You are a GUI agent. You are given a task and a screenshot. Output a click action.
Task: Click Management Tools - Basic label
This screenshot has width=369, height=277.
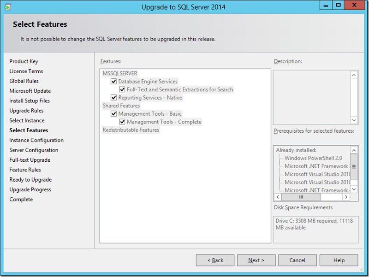tap(150, 113)
